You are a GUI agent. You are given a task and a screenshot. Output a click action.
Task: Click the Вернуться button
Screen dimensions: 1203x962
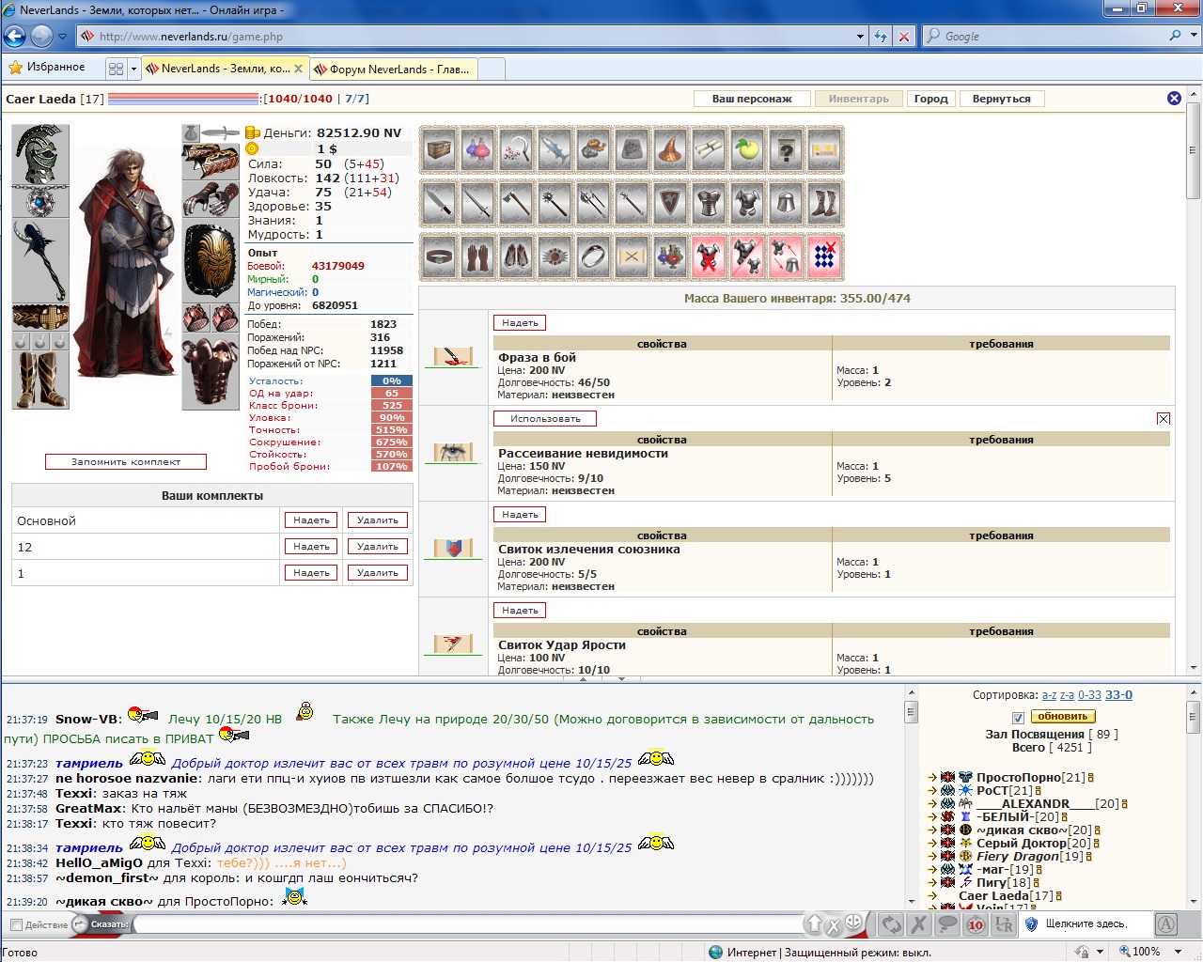[x=1002, y=99]
